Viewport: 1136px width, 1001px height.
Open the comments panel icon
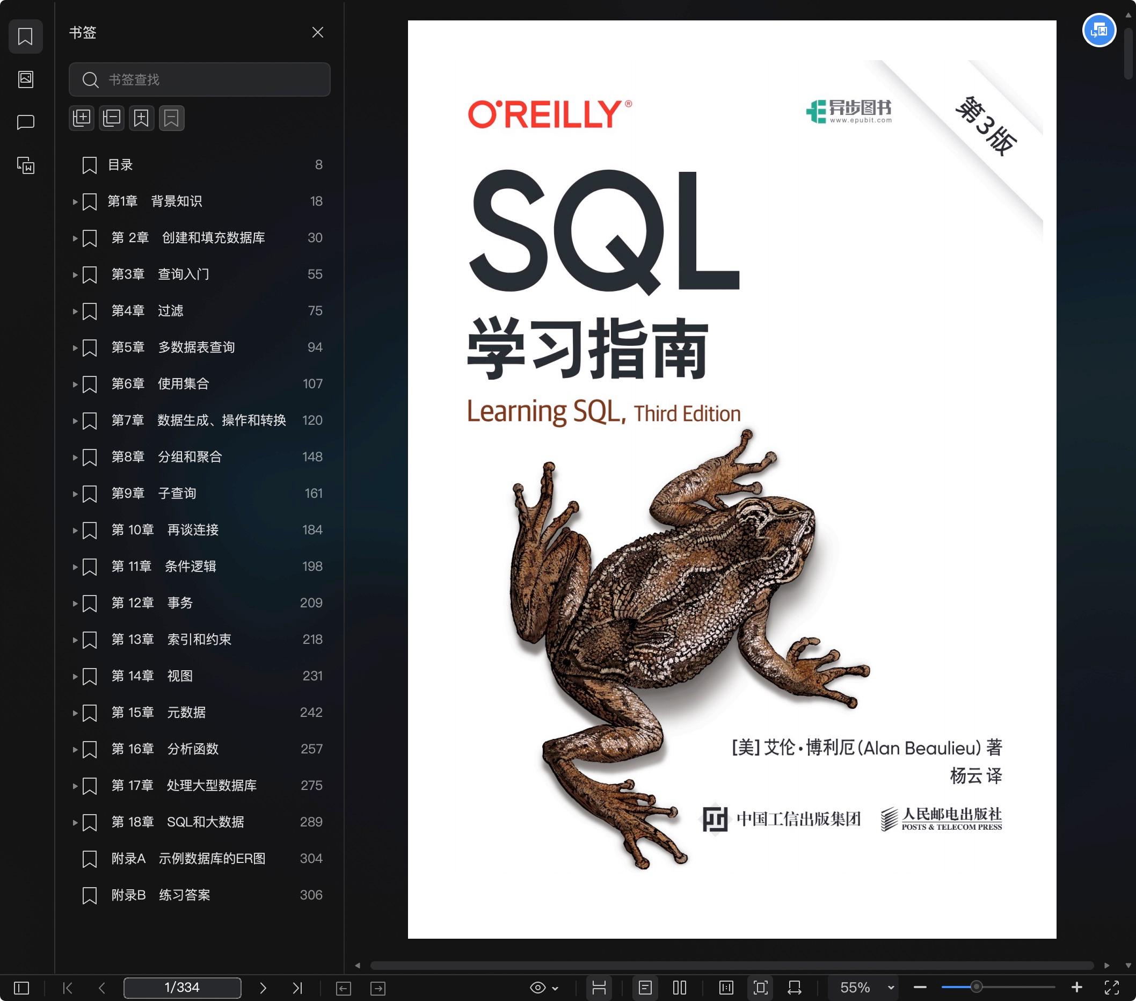(26, 122)
